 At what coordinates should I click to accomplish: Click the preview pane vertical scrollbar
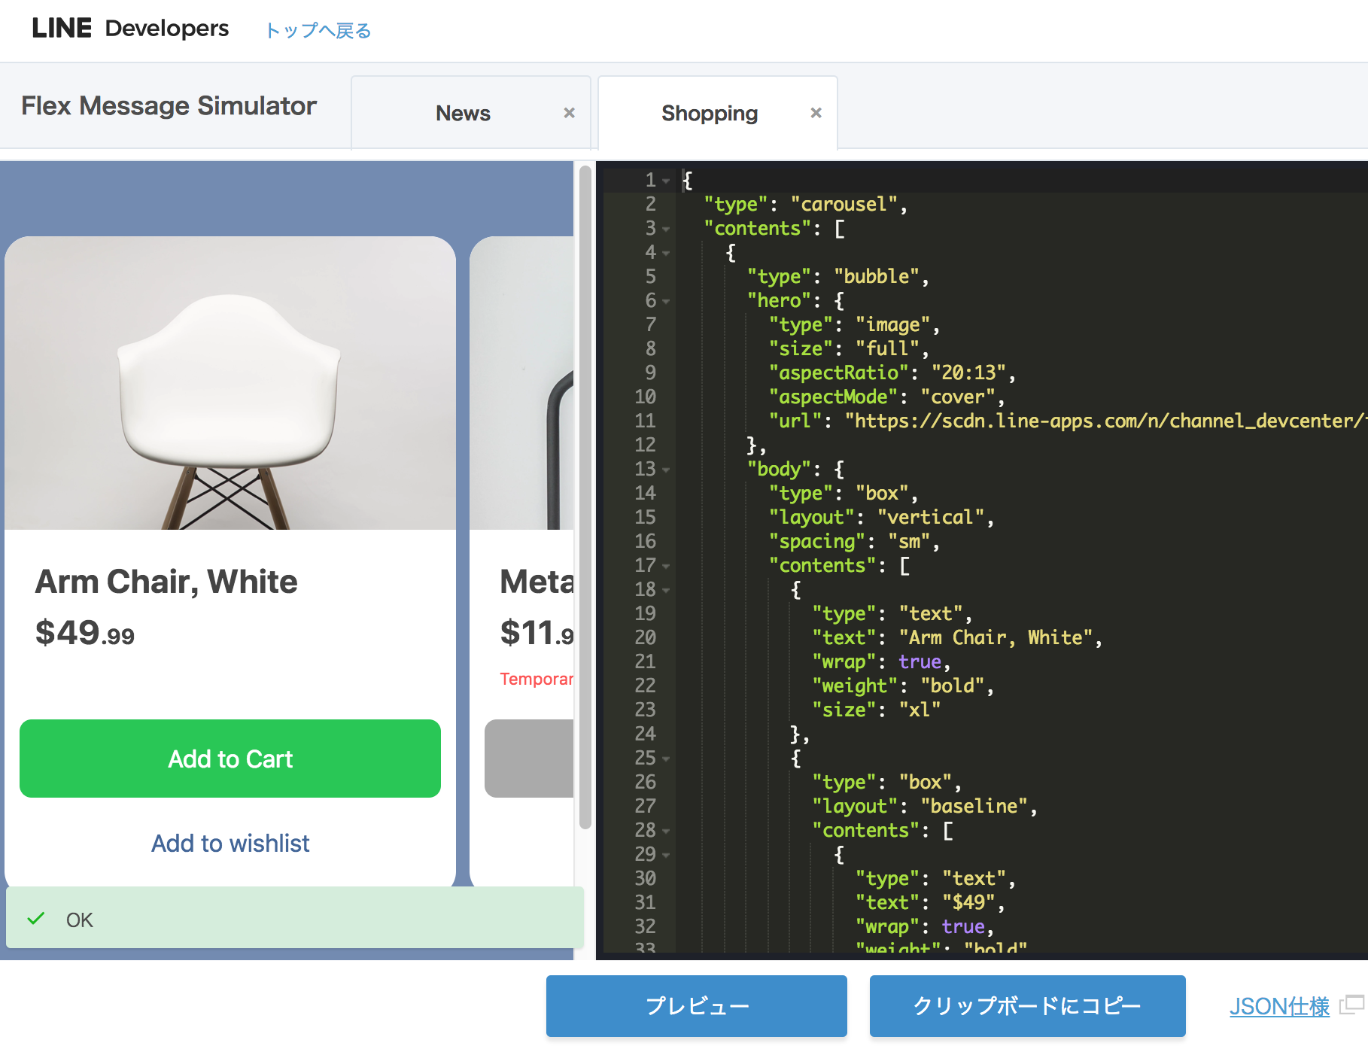pyautogui.click(x=585, y=498)
